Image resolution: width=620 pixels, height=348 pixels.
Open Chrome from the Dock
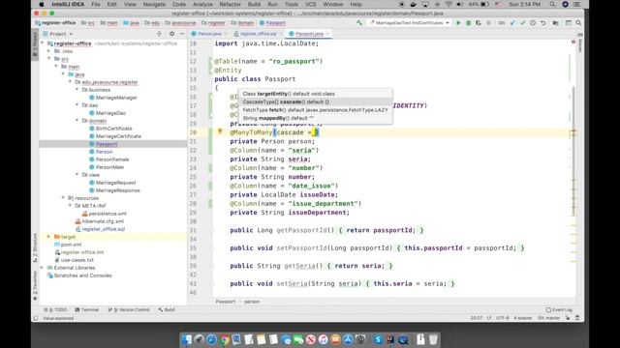click(224, 339)
